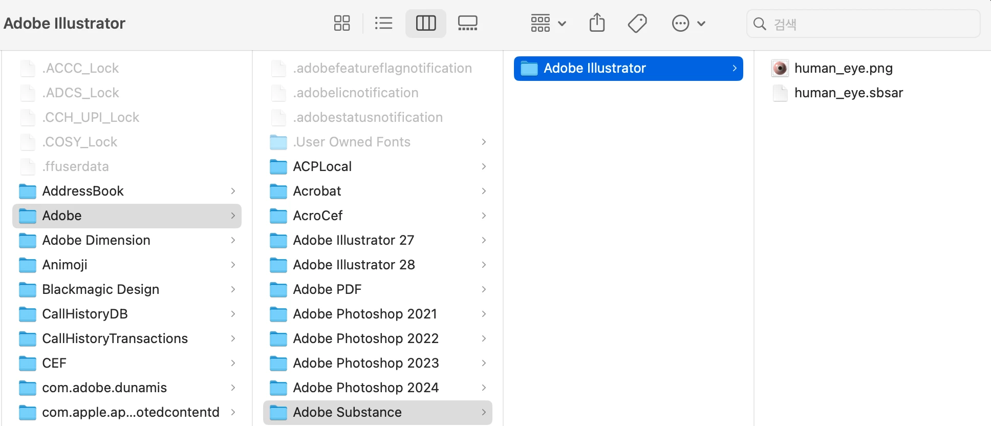Image resolution: width=991 pixels, height=426 pixels.
Task: Select the Adobe Substance folder
Action: (x=378, y=412)
